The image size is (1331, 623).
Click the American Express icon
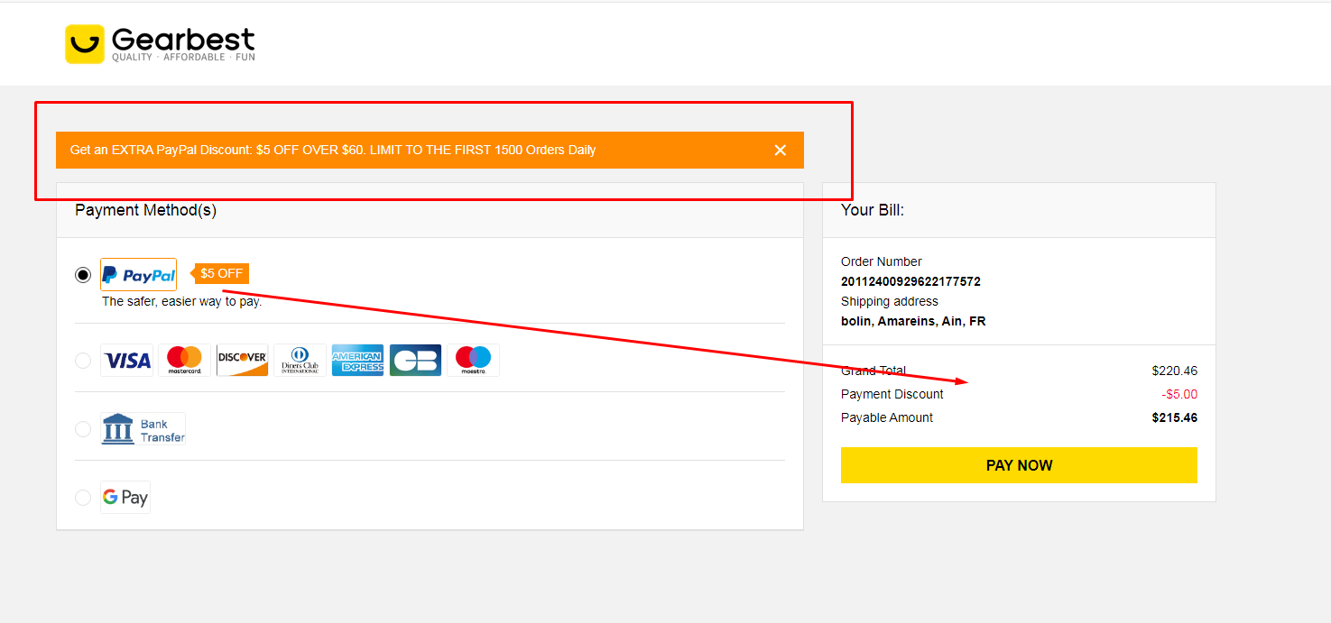[x=357, y=360]
